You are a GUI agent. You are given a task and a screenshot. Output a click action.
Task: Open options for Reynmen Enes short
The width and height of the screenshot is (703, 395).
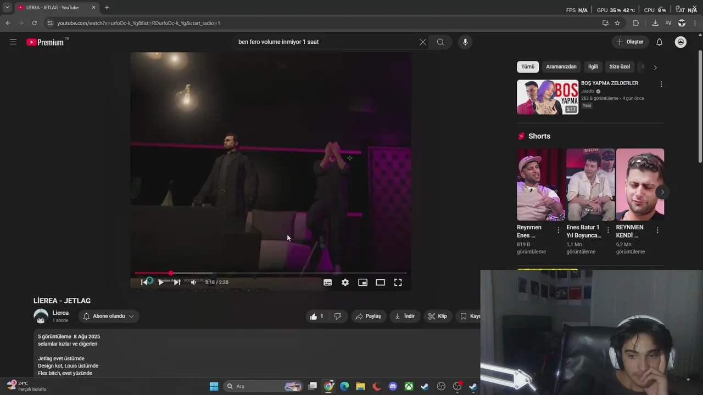click(x=559, y=230)
